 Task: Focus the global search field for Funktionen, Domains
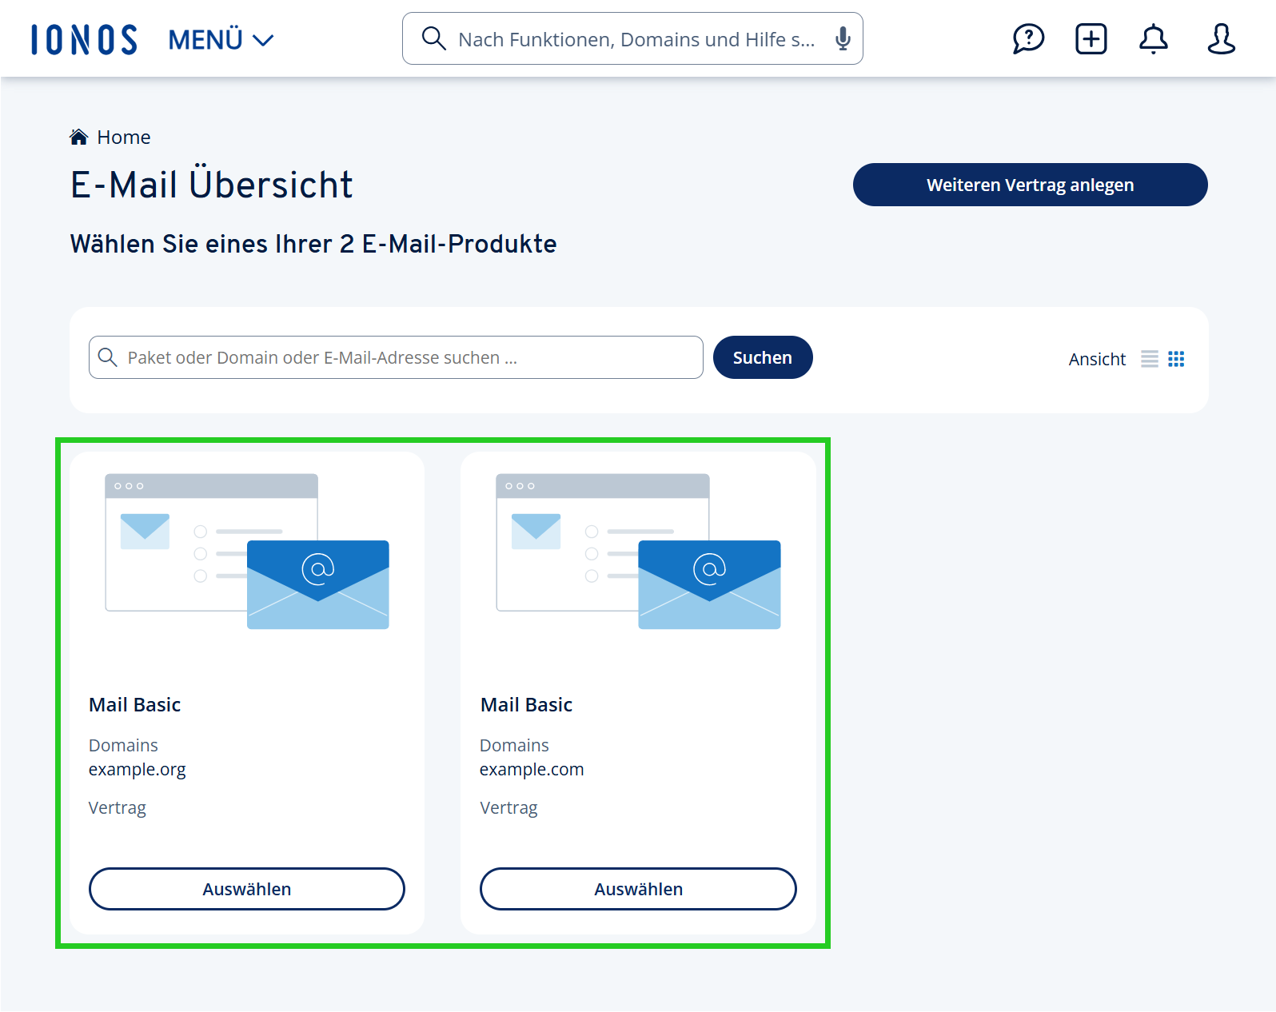pyautogui.click(x=632, y=38)
